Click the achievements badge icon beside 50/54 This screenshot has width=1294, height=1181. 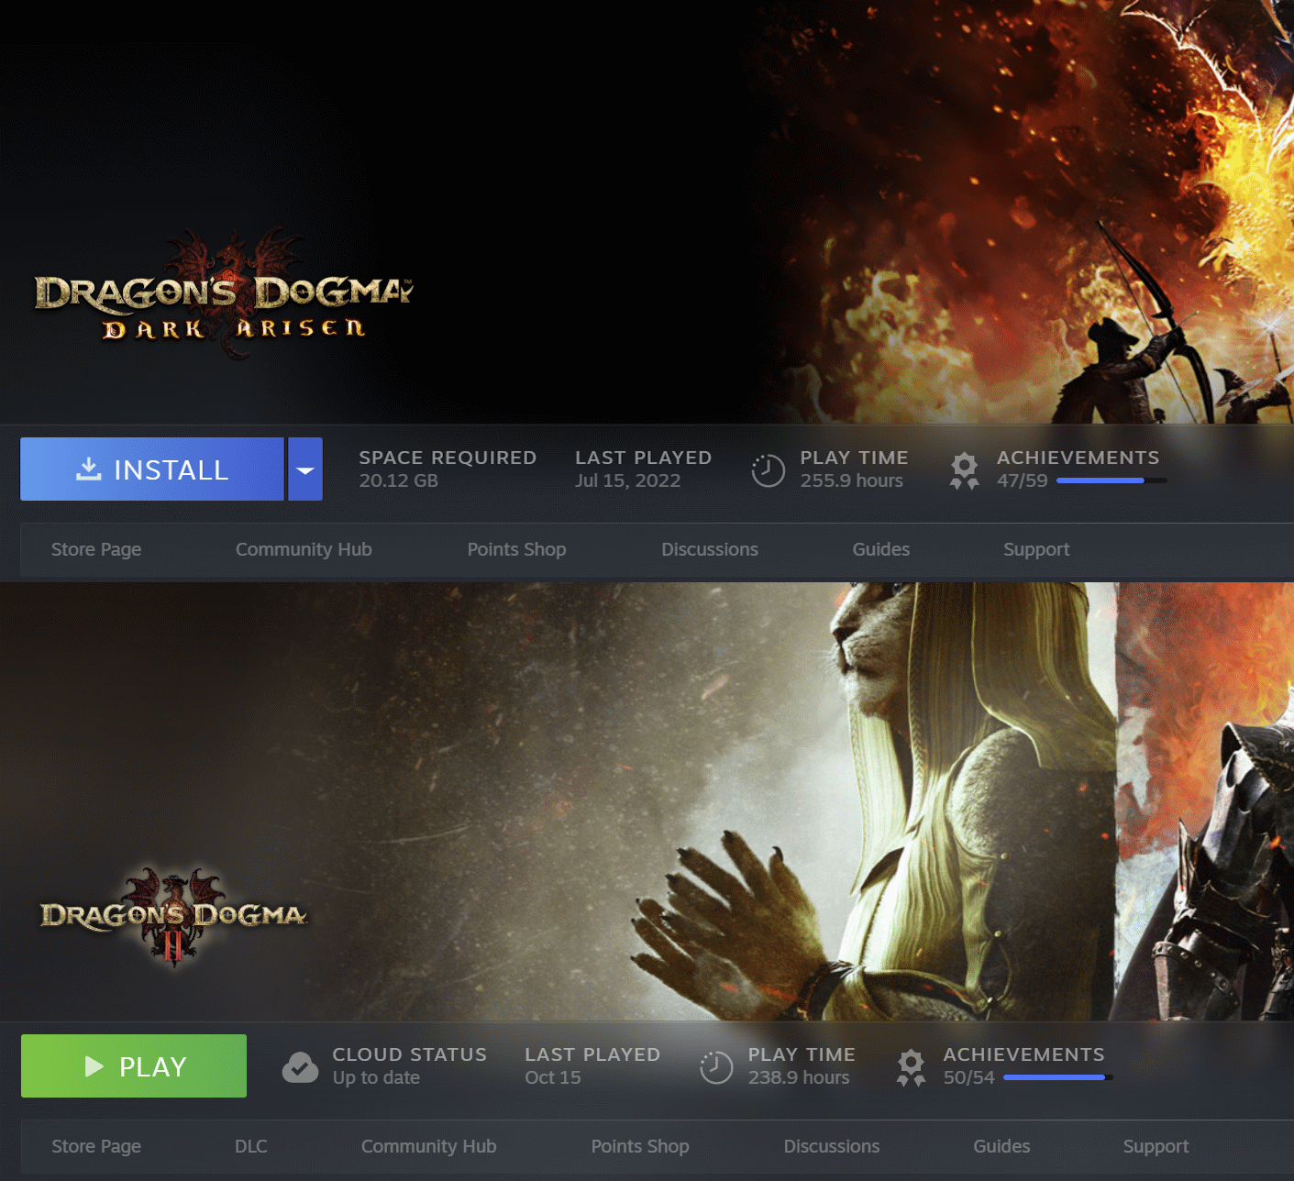tap(911, 1068)
